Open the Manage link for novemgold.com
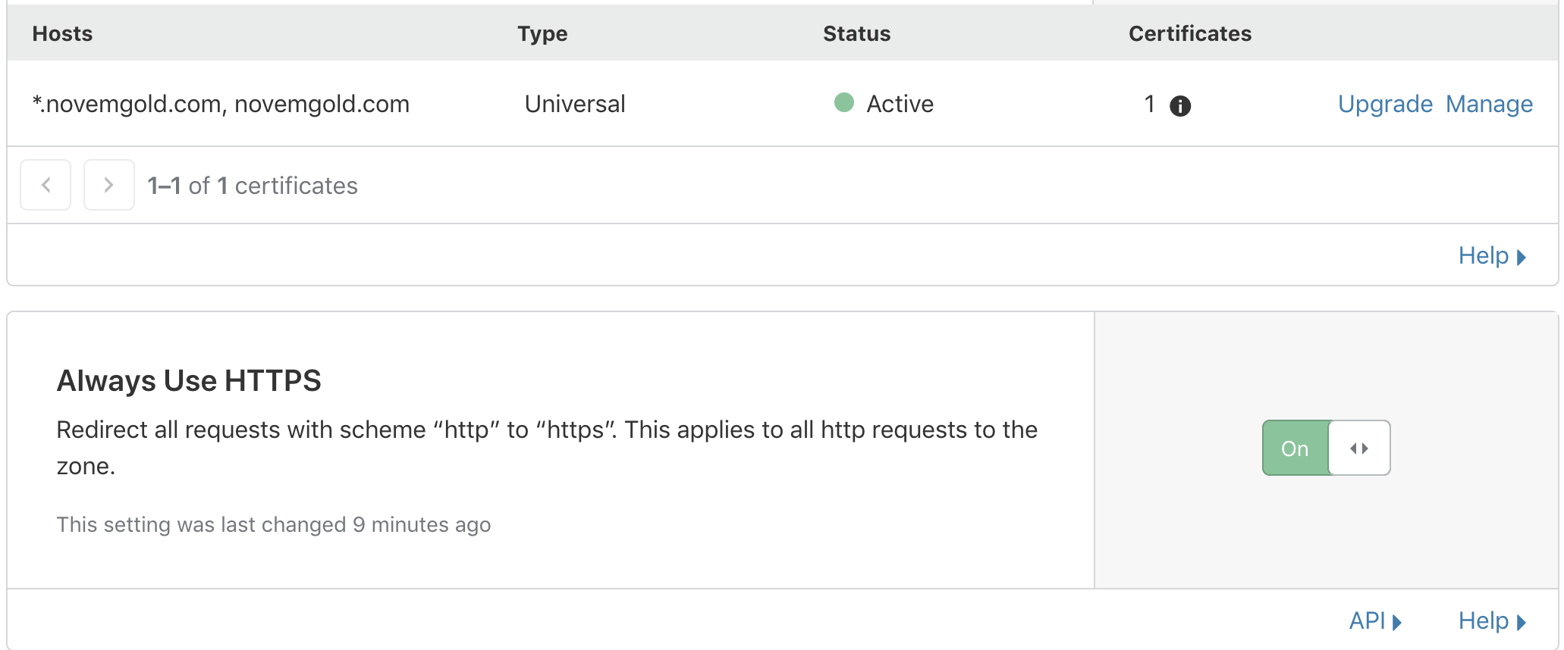 (x=1489, y=104)
